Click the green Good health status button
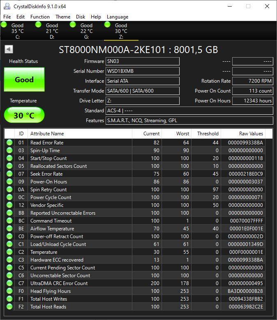The height and width of the screenshot is (320, 277). point(24,79)
